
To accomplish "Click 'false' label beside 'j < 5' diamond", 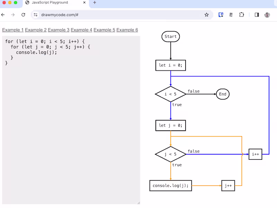I will pyautogui.click(x=194, y=151).
